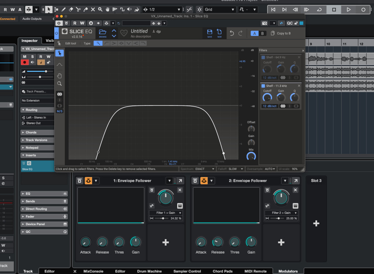This screenshot has width=374, height=274.
Task: Create a new Slice EQ preset
Action: coord(219,33)
